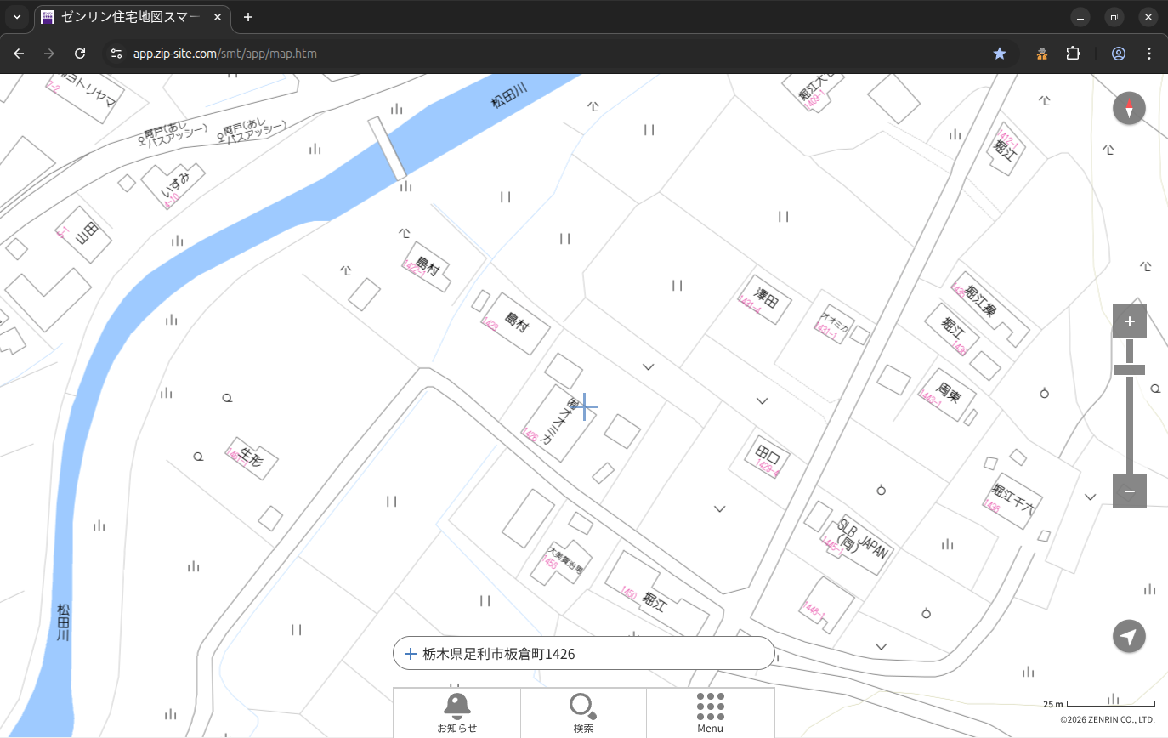Screen dimensions: 1168x738
Task: Click the zoom level slider handle
Action: coord(1129,370)
